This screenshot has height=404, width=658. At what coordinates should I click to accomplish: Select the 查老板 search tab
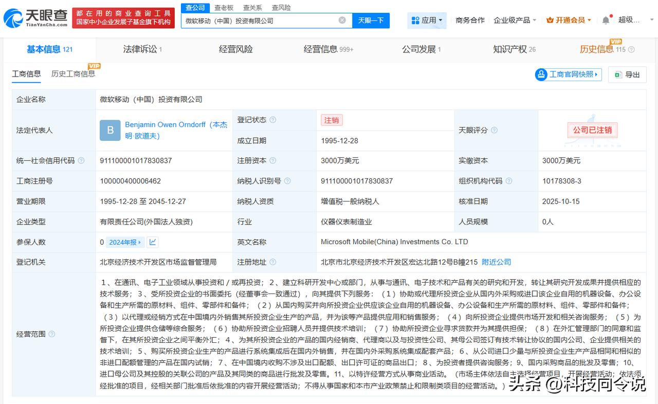tap(223, 7)
